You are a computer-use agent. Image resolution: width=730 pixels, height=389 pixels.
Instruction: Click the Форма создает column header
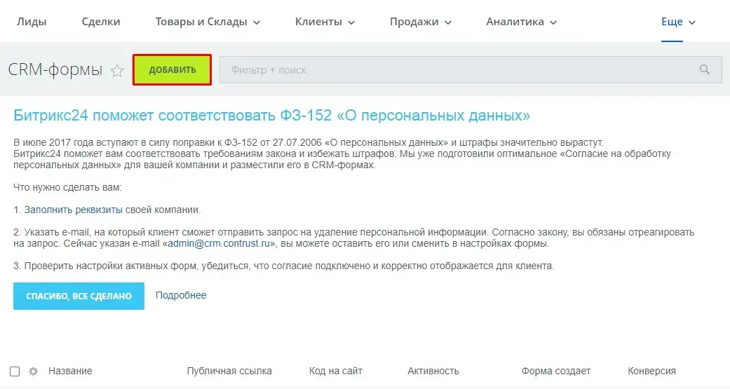click(x=556, y=371)
